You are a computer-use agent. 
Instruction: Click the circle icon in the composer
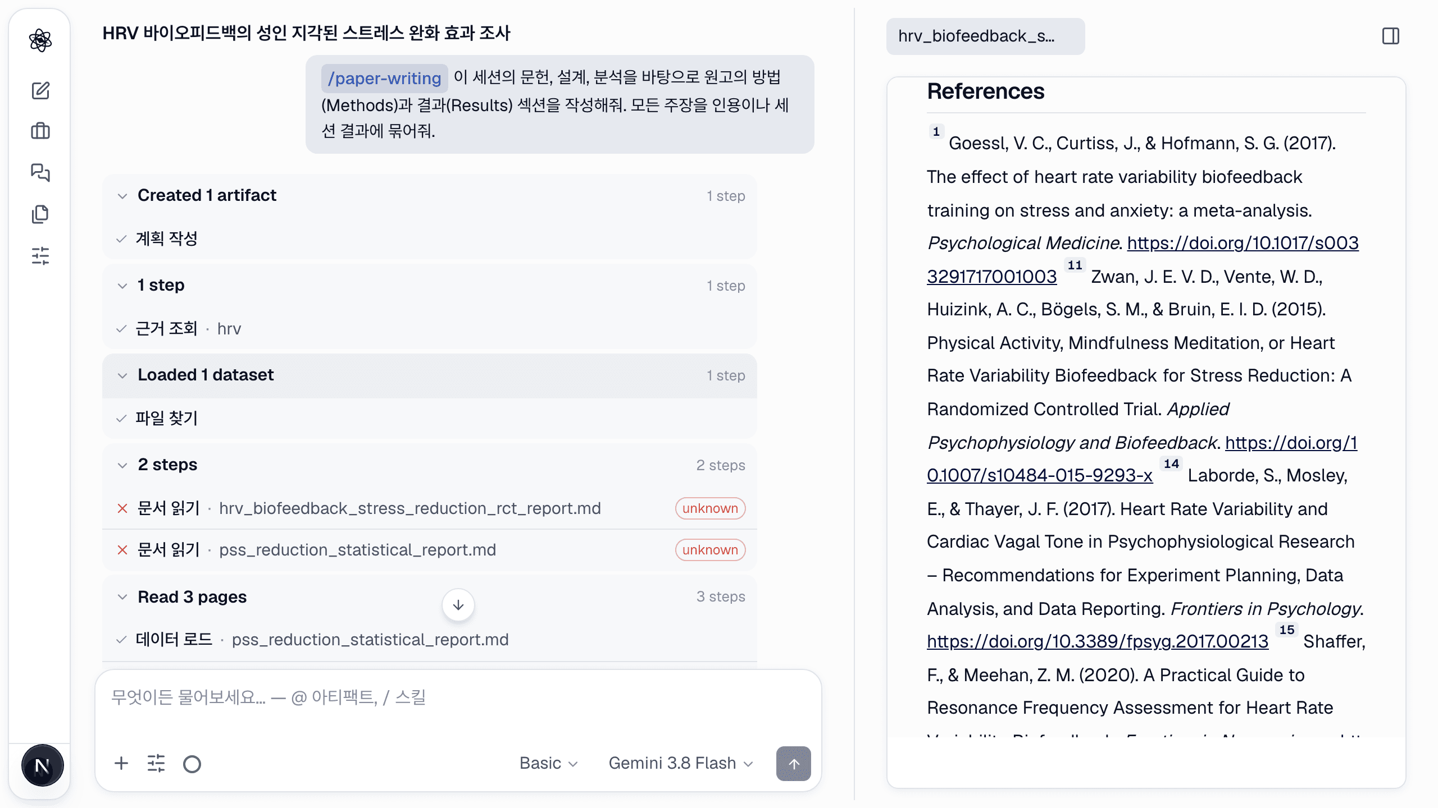click(x=192, y=764)
